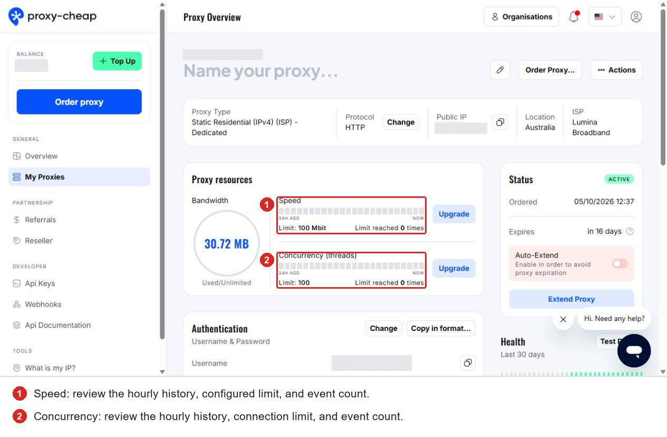The image size is (667, 437).
Task: Open the language flag dropdown
Action: click(x=605, y=17)
